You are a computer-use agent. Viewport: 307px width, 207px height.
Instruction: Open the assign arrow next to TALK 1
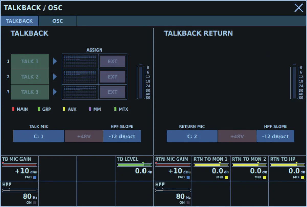pos(55,61)
